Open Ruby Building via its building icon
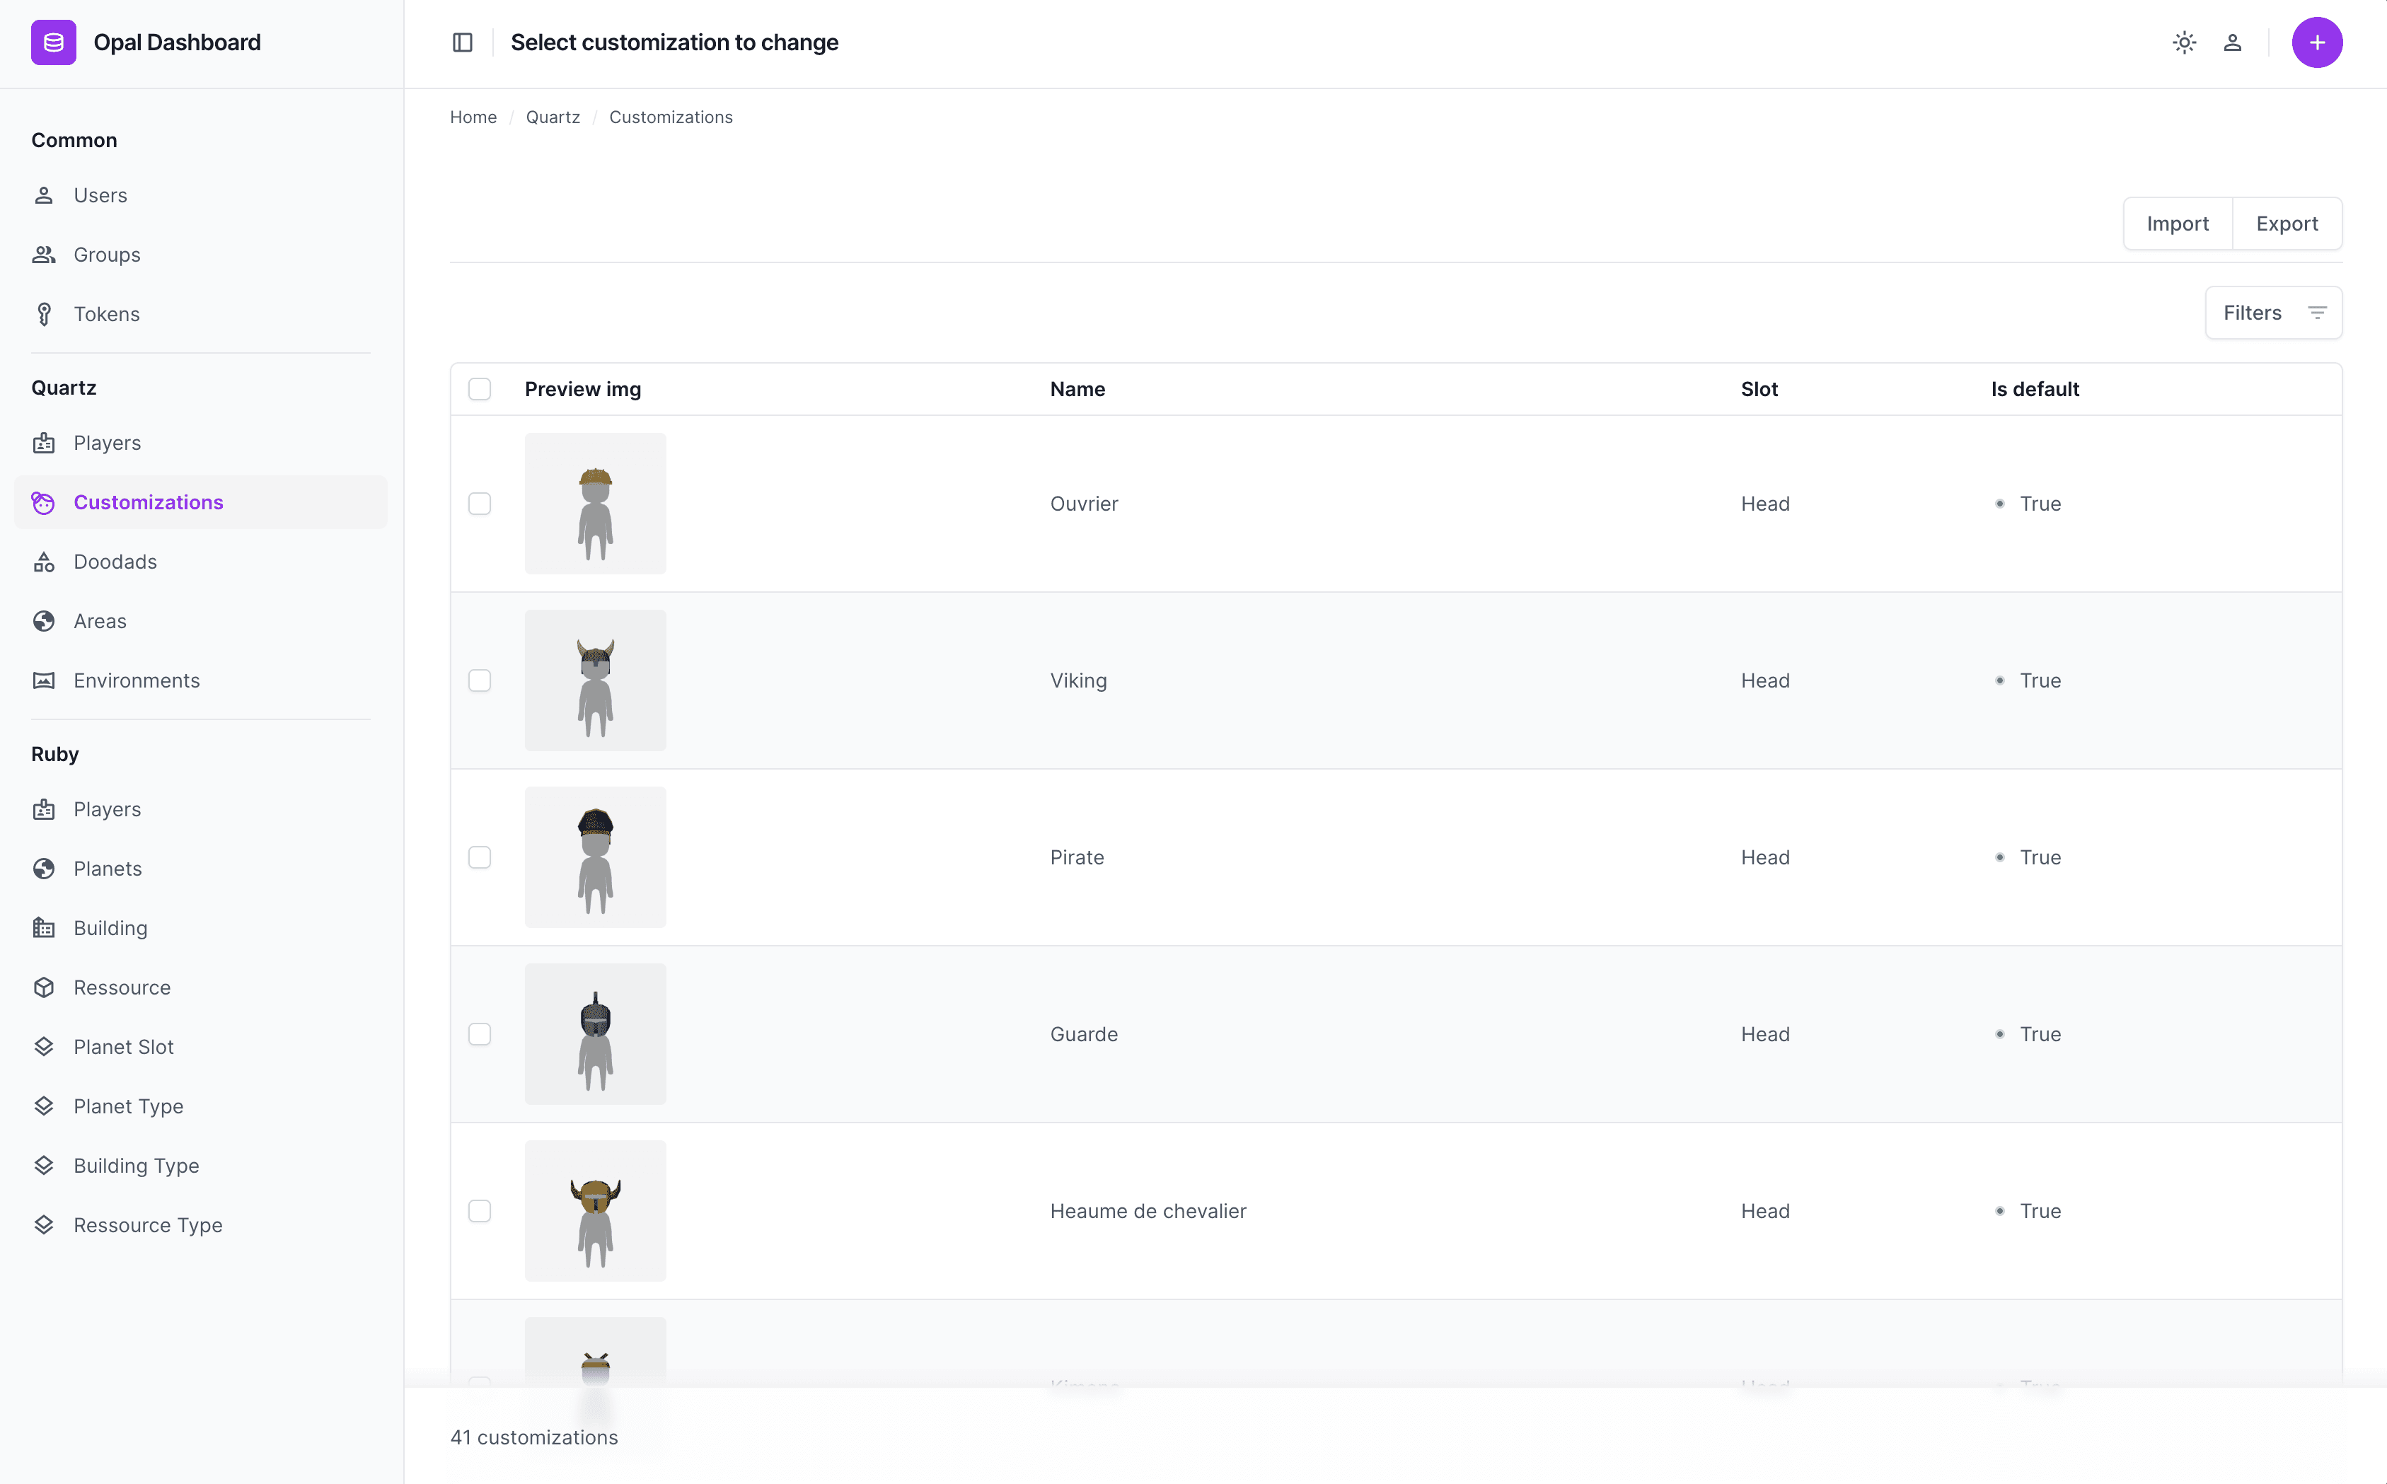2387x1484 pixels. 44,929
